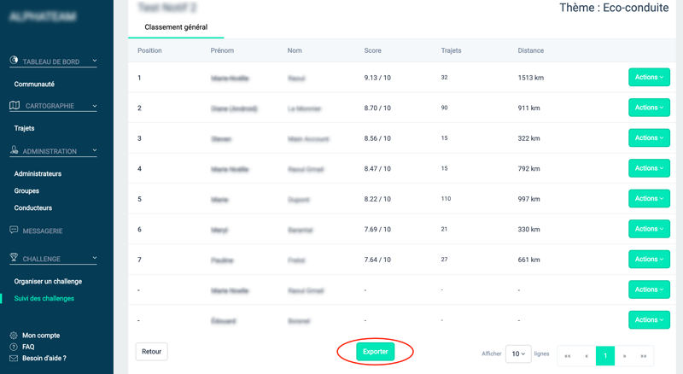Click the Retour button

point(152,352)
